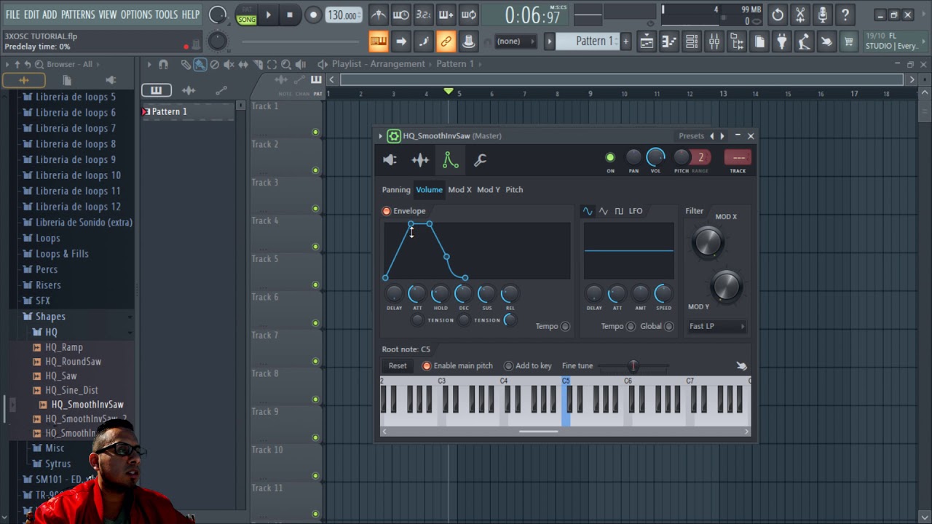This screenshot has height=524, width=932.
Task: Switch to the Panning envelope tab
Action: (396, 190)
